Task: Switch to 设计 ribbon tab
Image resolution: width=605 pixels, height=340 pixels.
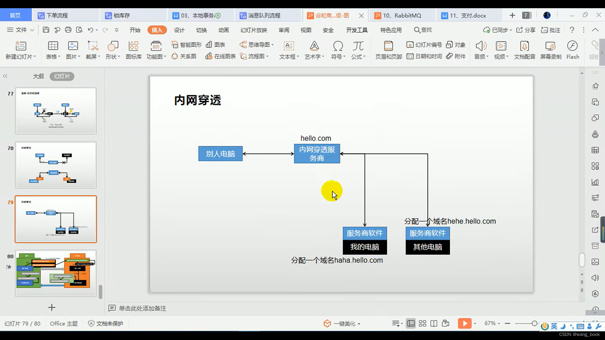Action: pyautogui.click(x=180, y=30)
